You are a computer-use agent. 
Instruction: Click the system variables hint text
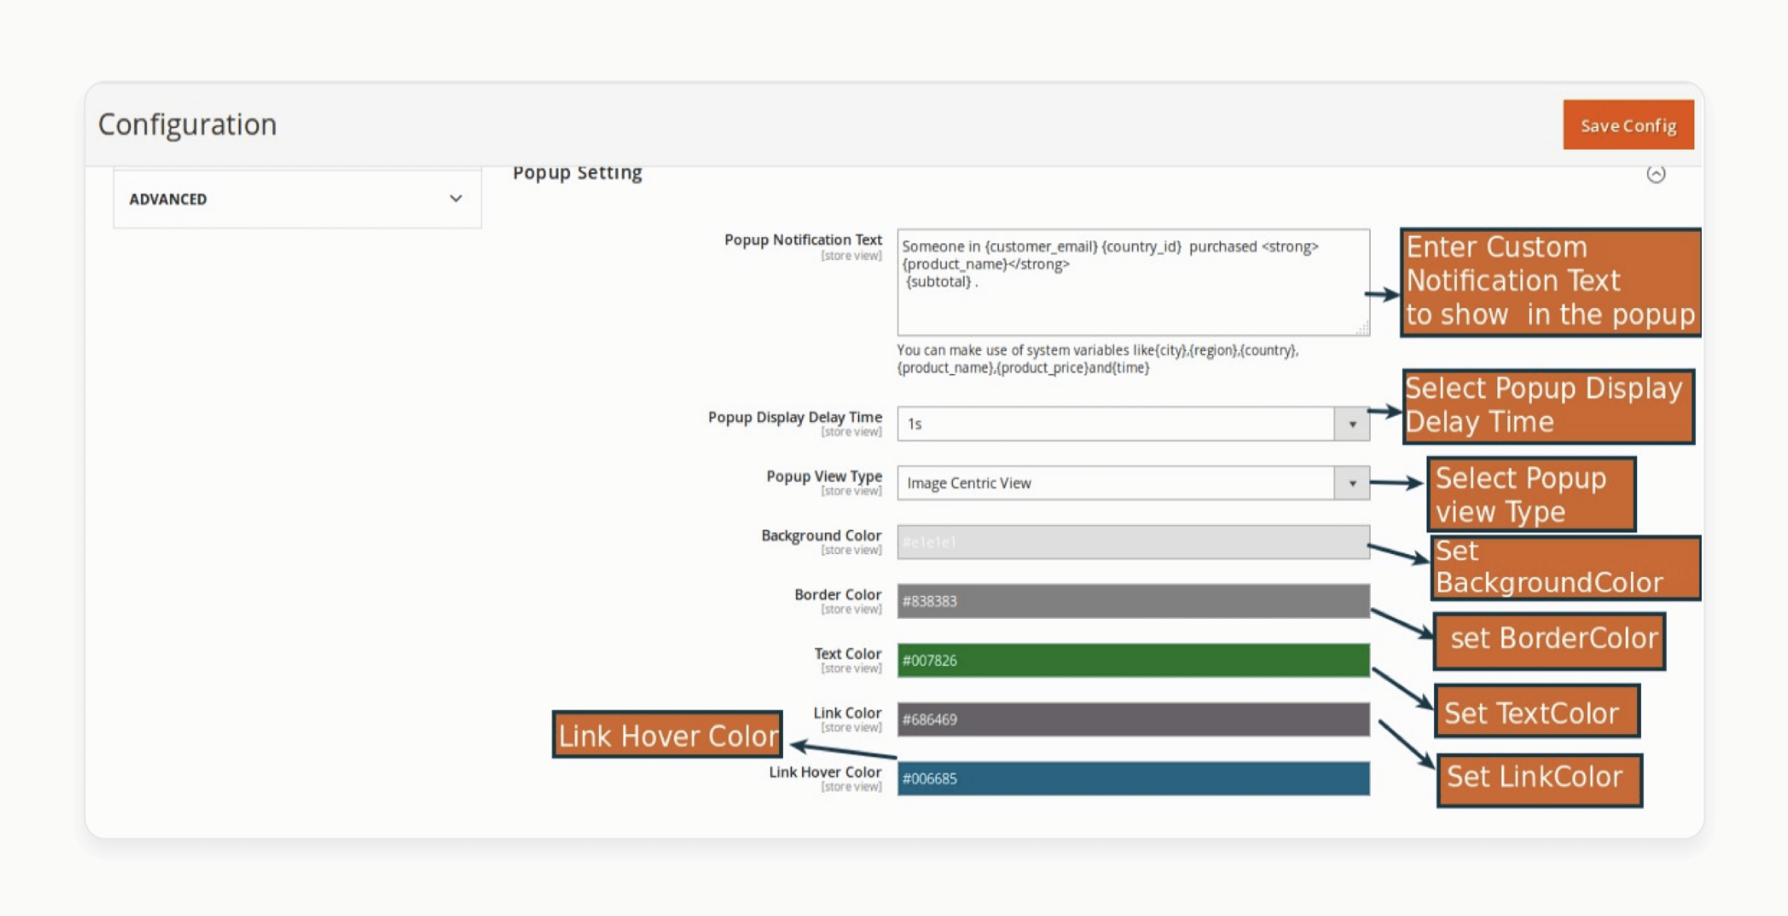[x=1098, y=359]
